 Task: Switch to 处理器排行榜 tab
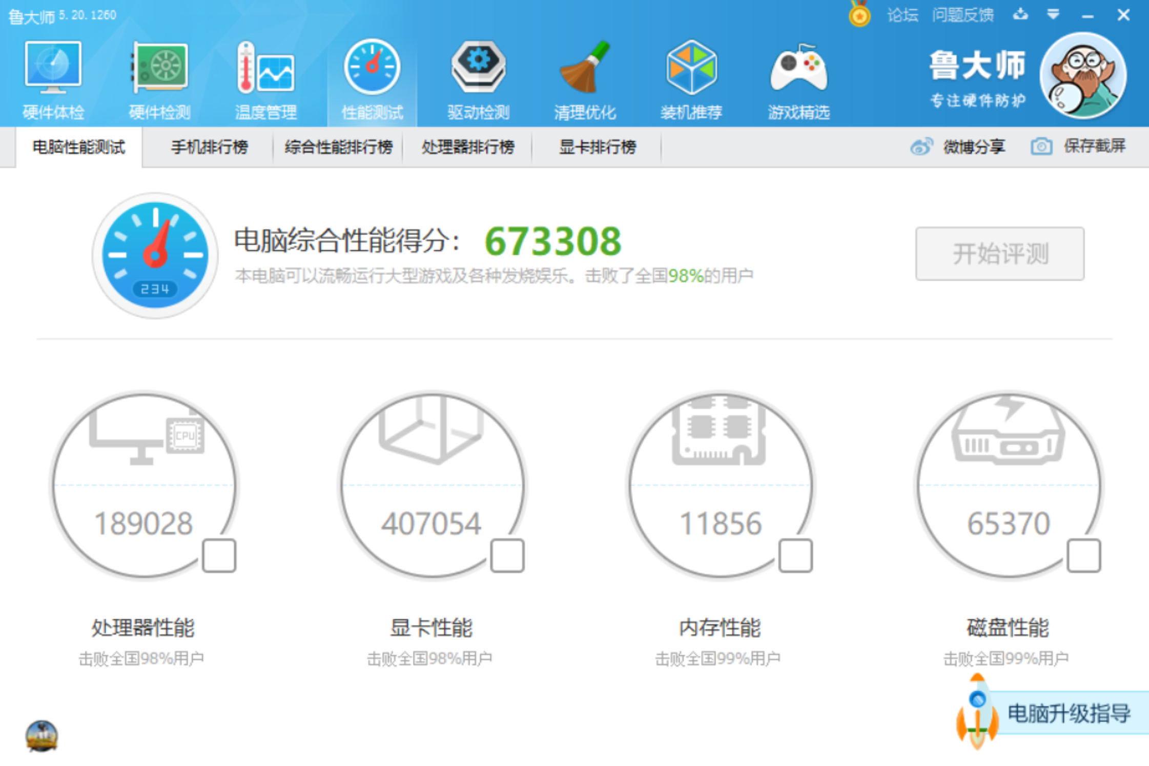point(468,147)
